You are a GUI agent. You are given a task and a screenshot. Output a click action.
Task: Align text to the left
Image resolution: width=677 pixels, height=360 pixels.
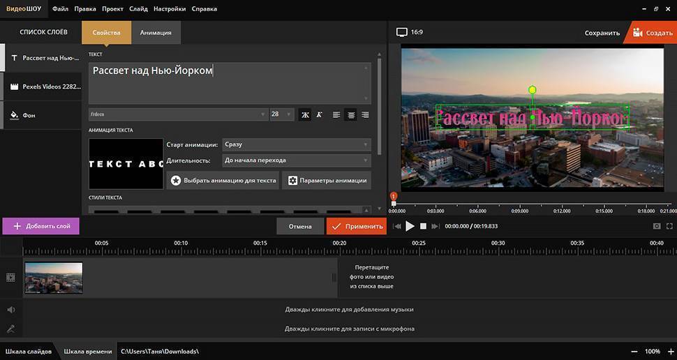(x=336, y=114)
